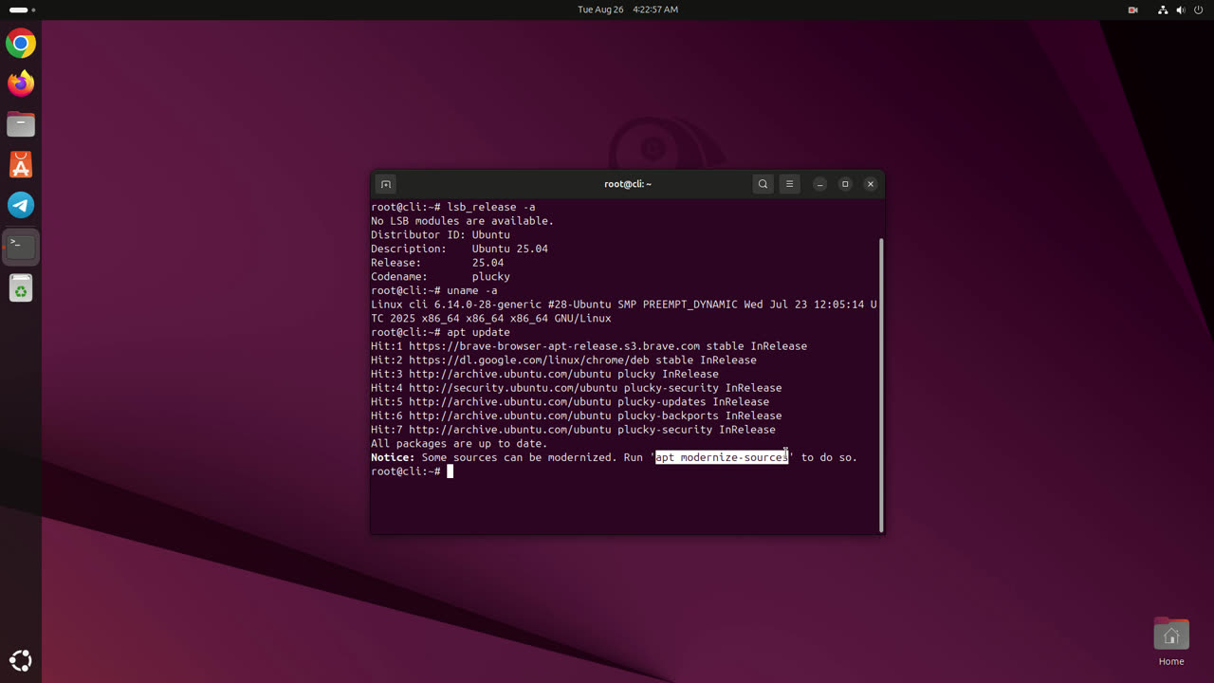Open the App Center dock icon
The image size is (1214, 683).
coord(21,165)
